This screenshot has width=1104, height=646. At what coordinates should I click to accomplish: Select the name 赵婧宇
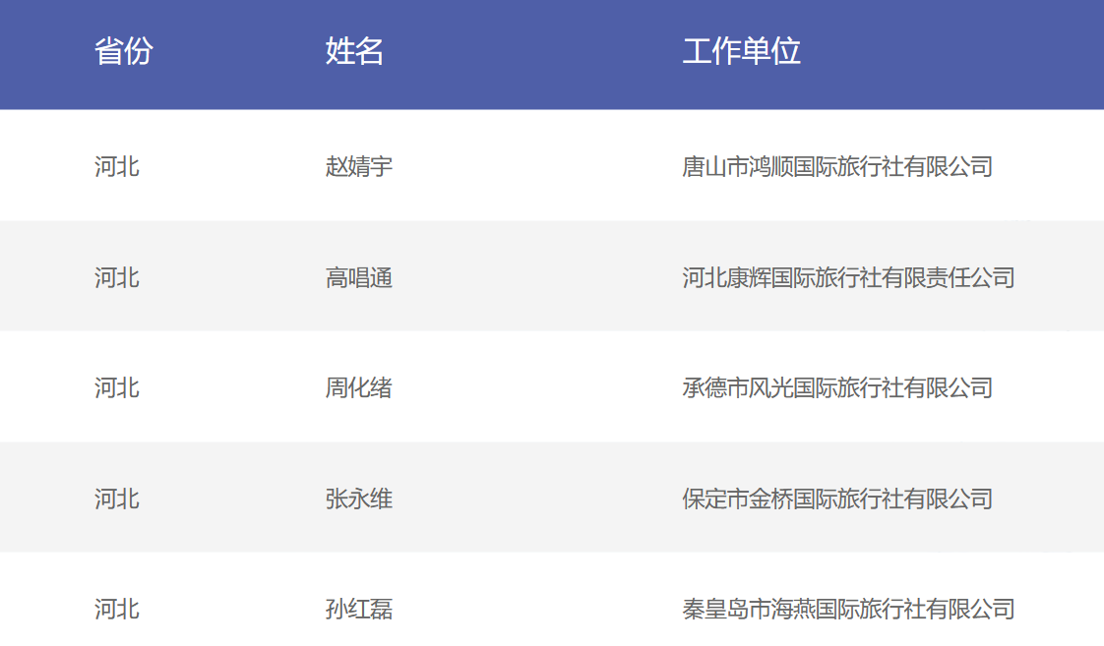(x=358, y=167)
